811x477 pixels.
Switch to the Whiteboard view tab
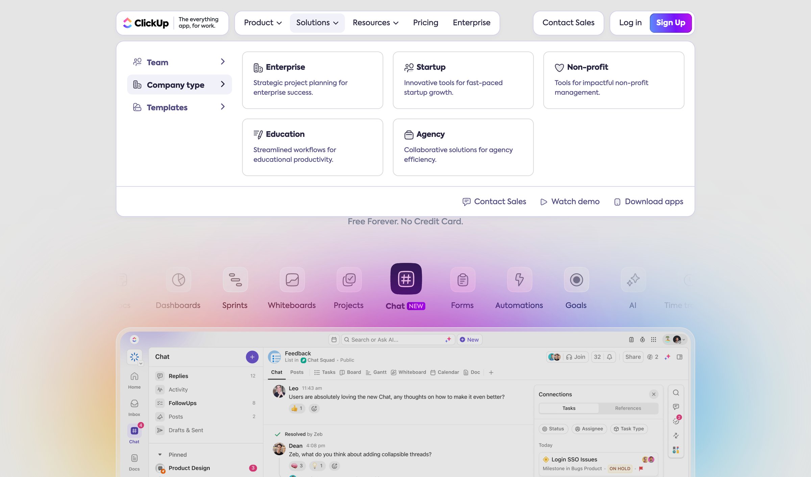pyautogui.click(x=409, y=372)
